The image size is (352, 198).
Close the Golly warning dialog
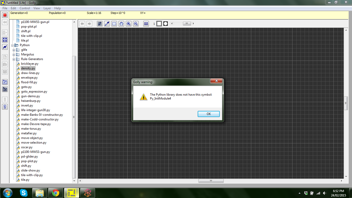(216, 81)
